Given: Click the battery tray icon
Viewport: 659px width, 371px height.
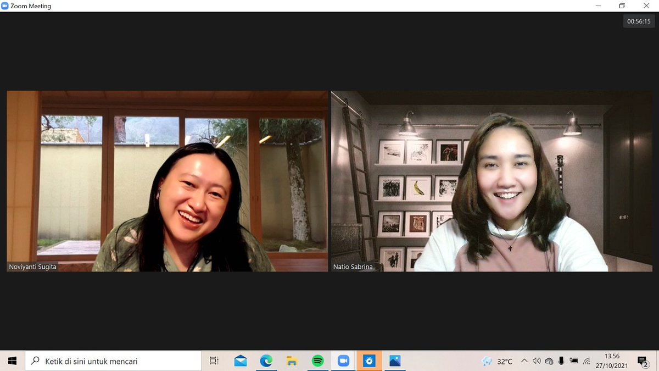Looking at the screenshot, I should tap(574, 361).
